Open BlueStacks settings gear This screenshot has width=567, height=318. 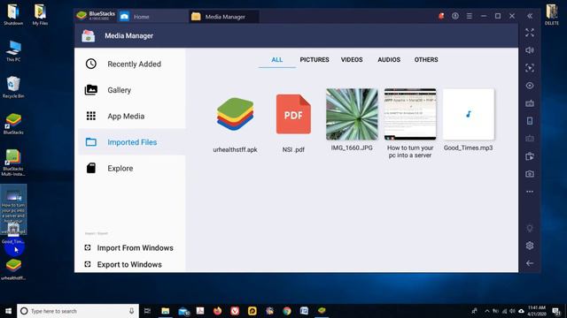coord(530,246)
